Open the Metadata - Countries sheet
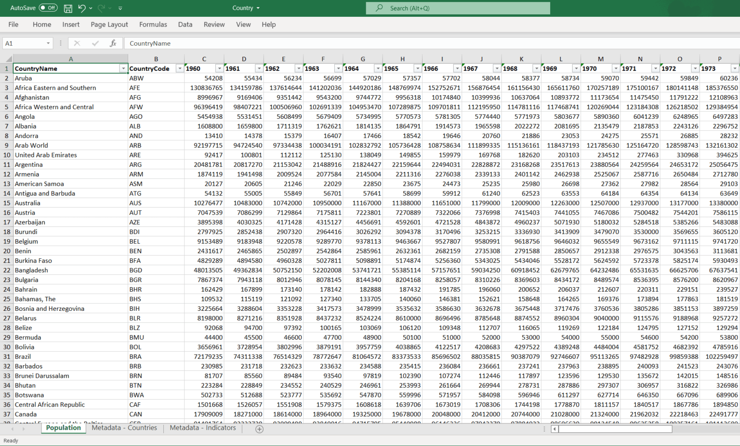 124,428
